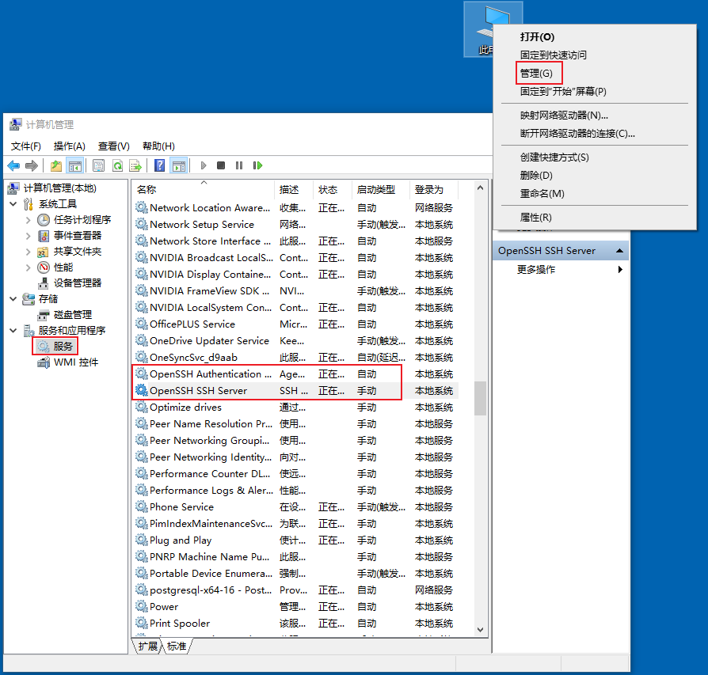Select the postgresql-x64-16 service row

click(295, 590)
